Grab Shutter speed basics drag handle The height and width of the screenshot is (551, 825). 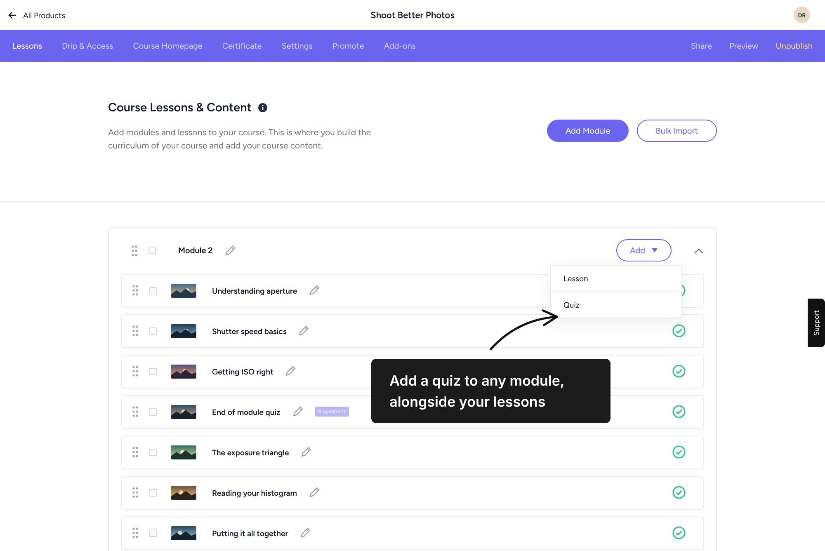point(135,331)
